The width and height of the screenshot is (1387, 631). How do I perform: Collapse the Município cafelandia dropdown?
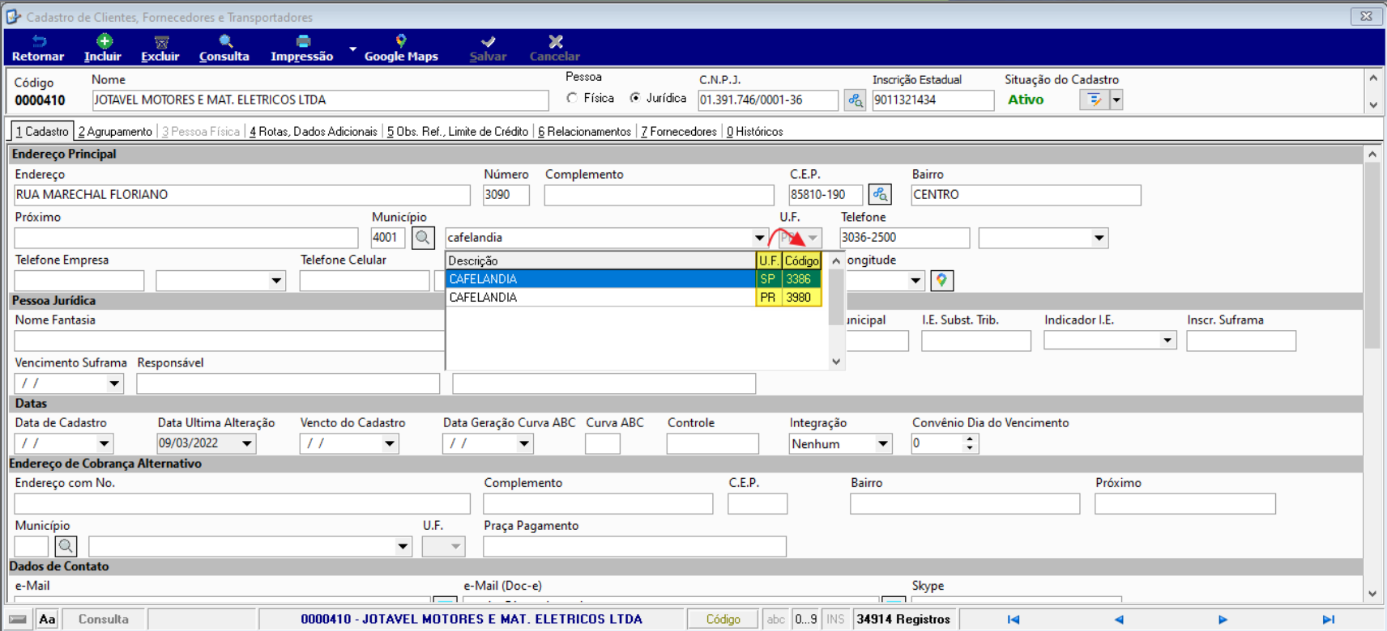tap(759, 238)
